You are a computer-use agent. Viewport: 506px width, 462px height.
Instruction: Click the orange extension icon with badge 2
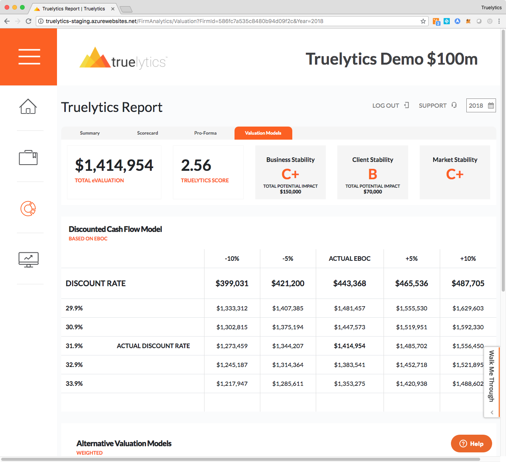click(x=436, y=22)
